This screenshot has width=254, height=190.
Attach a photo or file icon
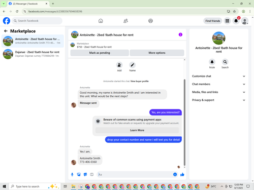(x=79, y=174)
